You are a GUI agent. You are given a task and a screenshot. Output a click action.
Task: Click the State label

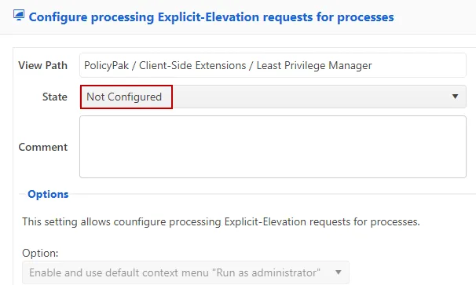click(x=55, y=97)
